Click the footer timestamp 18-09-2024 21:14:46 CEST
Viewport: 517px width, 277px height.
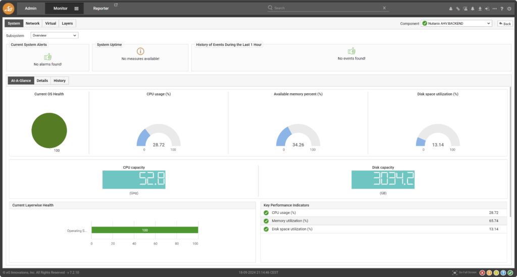258,273
